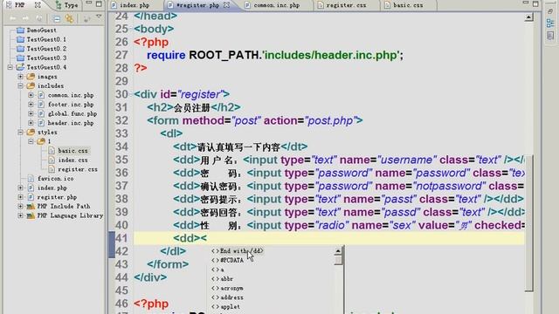Click the Forward arrow in PHP Explorer toolbar
This screenshot has width=559, height=314.
(x=25, y=18)
